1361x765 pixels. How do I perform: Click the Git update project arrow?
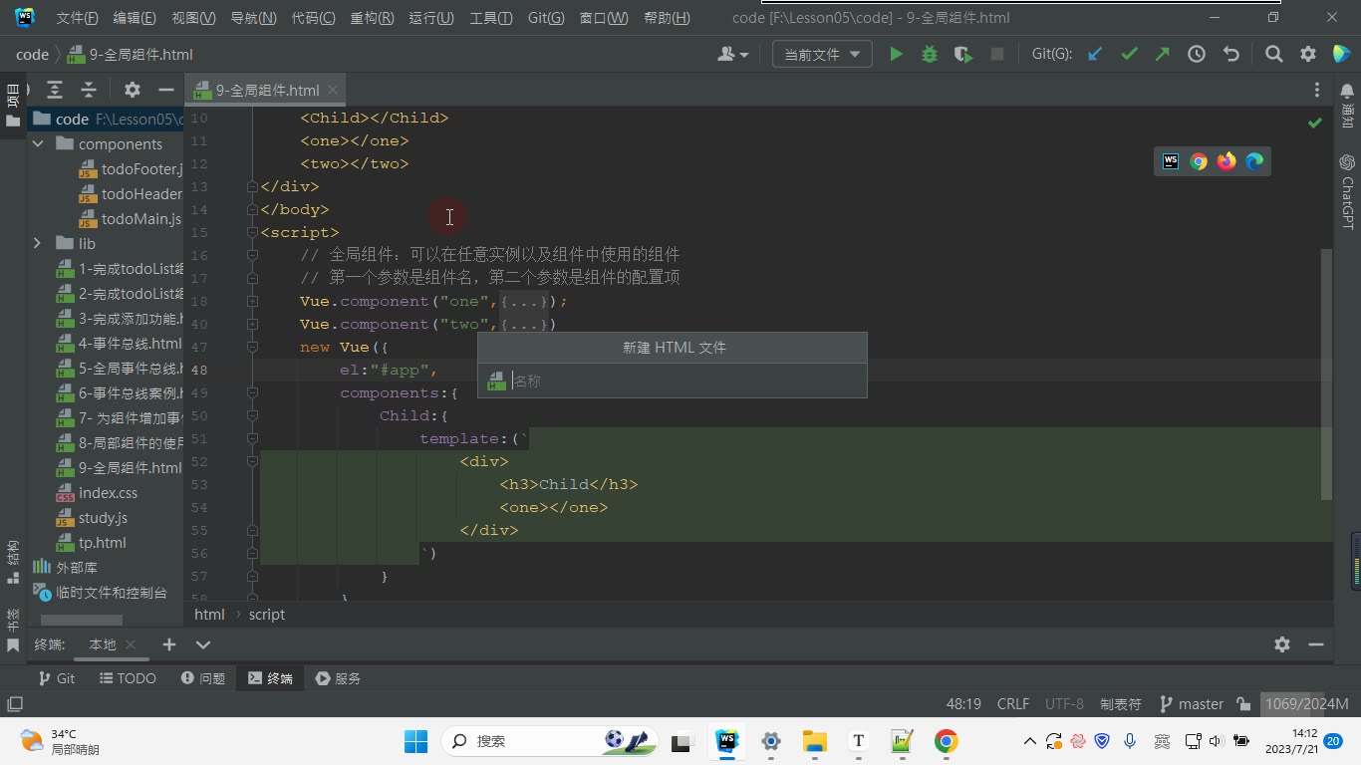click(x=1095, y=55)
